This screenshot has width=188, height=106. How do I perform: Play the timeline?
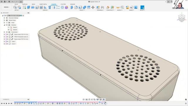[6, 103]
